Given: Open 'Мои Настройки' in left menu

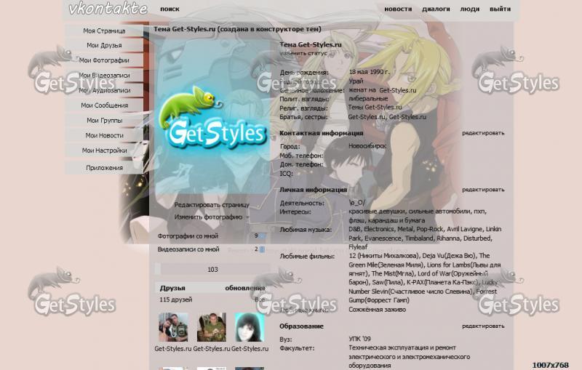Looking at the screenshot, I should point(104,150).
